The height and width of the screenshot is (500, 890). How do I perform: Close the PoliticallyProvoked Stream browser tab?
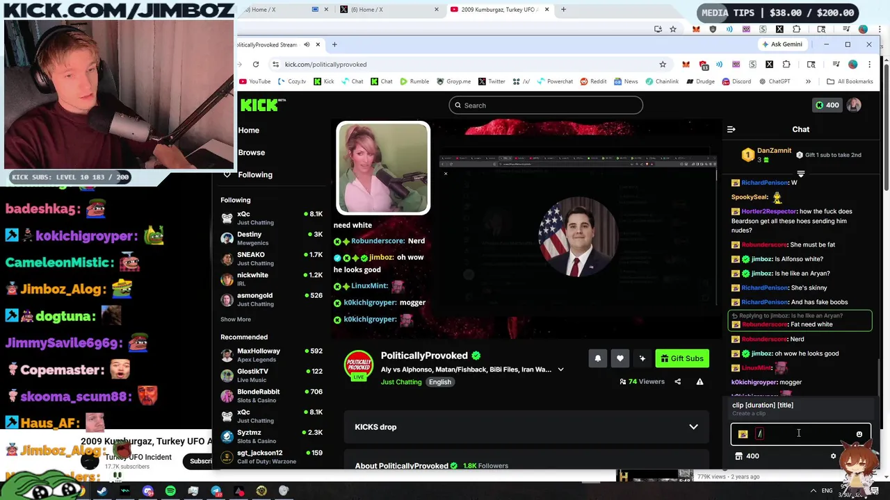[x=318, y=44]
